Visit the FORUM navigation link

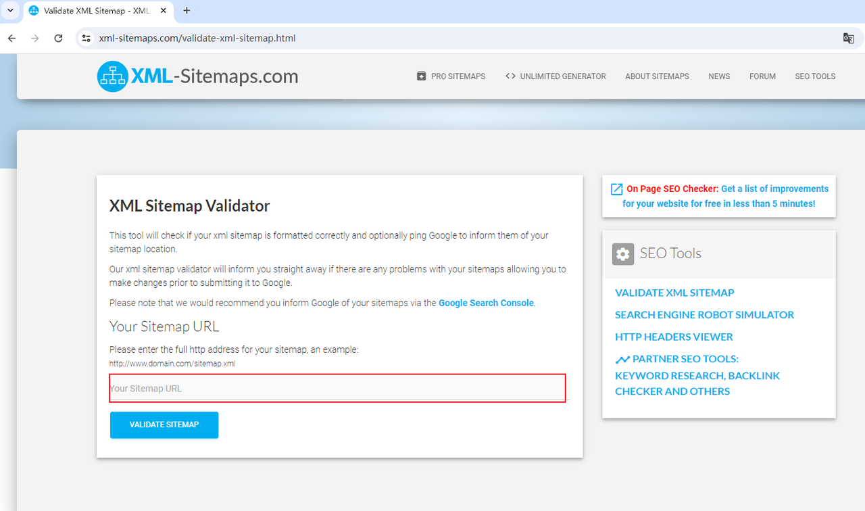[x=762, y=76]
